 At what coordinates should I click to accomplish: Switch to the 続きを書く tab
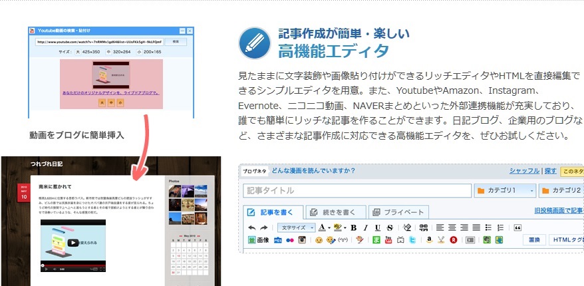coord(335,212)
